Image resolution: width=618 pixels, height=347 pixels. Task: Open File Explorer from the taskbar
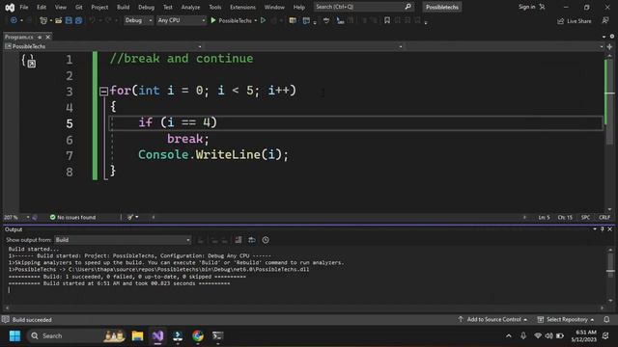click(137, 335)
